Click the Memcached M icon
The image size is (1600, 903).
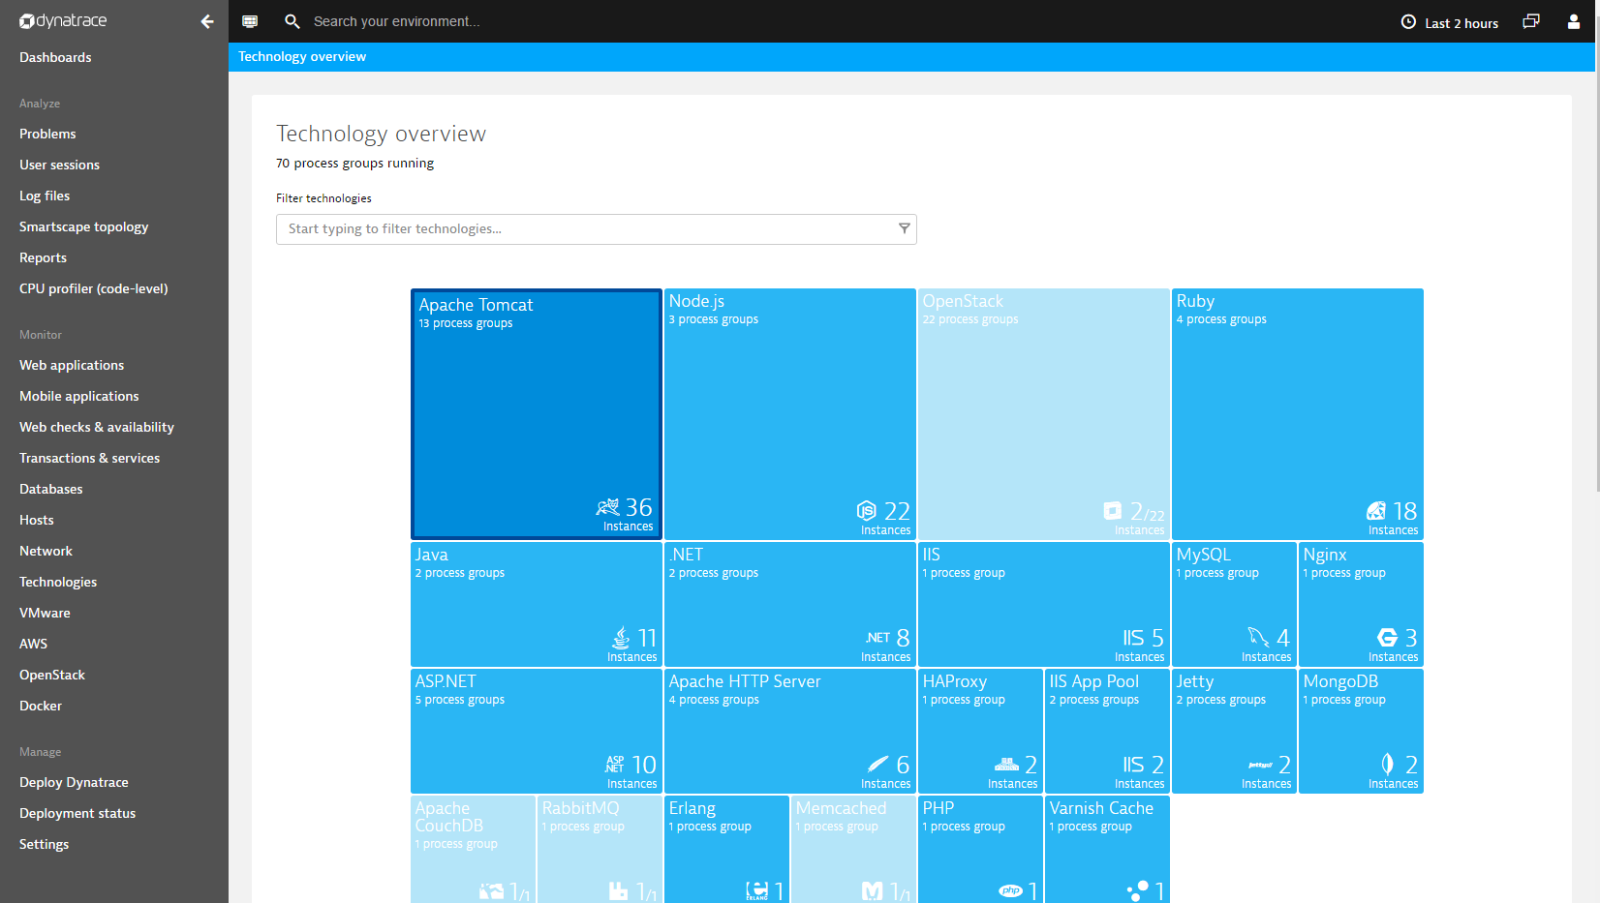(x=873, y=890)
